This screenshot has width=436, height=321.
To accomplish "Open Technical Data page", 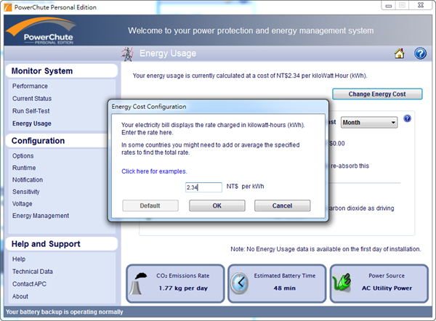I will [x=33, y=272].
